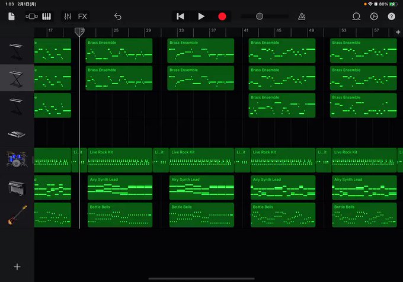Click the playhead marker on ruler
This screenshot has width=403, height=282.
click(x=79, y=32)
